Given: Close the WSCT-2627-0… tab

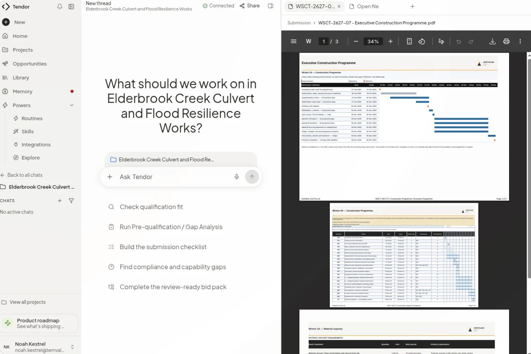Looking at the screenshot, I should [339, 7].
